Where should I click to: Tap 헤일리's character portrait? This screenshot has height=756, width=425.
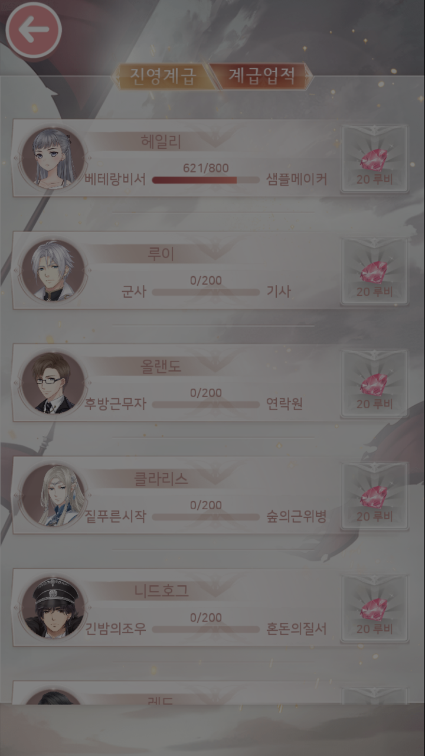click(x=53, y=158)
